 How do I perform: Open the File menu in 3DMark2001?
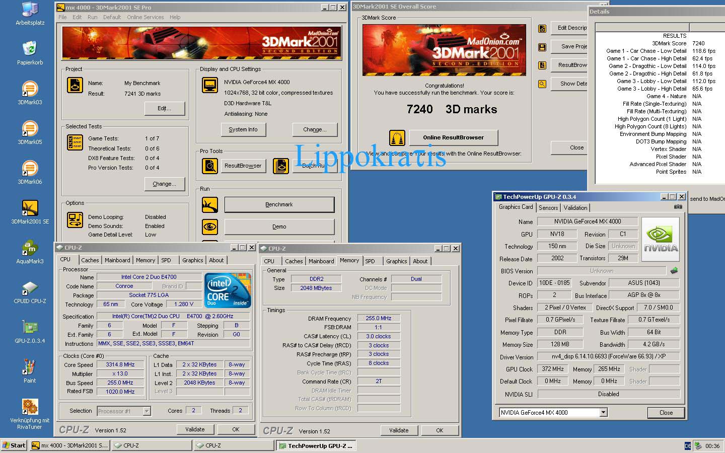pyautogui.click(x=62, y=17)
